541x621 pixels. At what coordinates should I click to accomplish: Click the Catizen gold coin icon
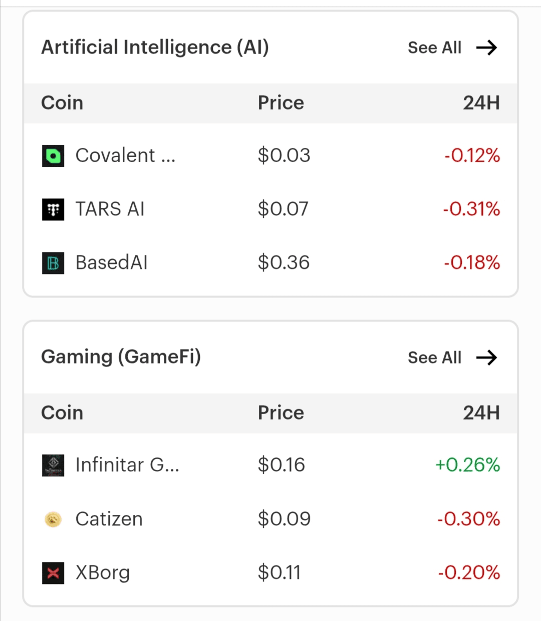(x=53, y=519)
